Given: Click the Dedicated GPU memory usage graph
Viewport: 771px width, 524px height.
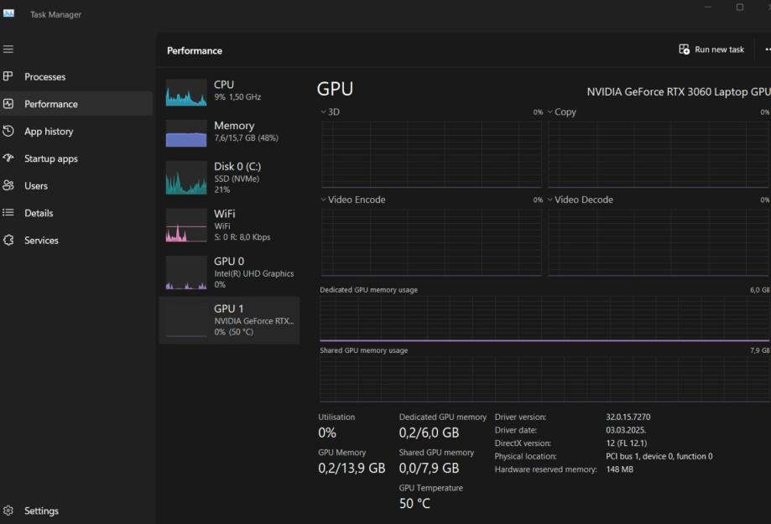Looking at the screenshot, I should point(544,319).
